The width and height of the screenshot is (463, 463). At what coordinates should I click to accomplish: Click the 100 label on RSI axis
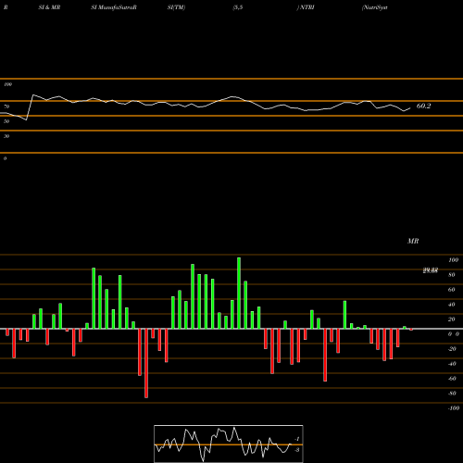pos(7,84)
